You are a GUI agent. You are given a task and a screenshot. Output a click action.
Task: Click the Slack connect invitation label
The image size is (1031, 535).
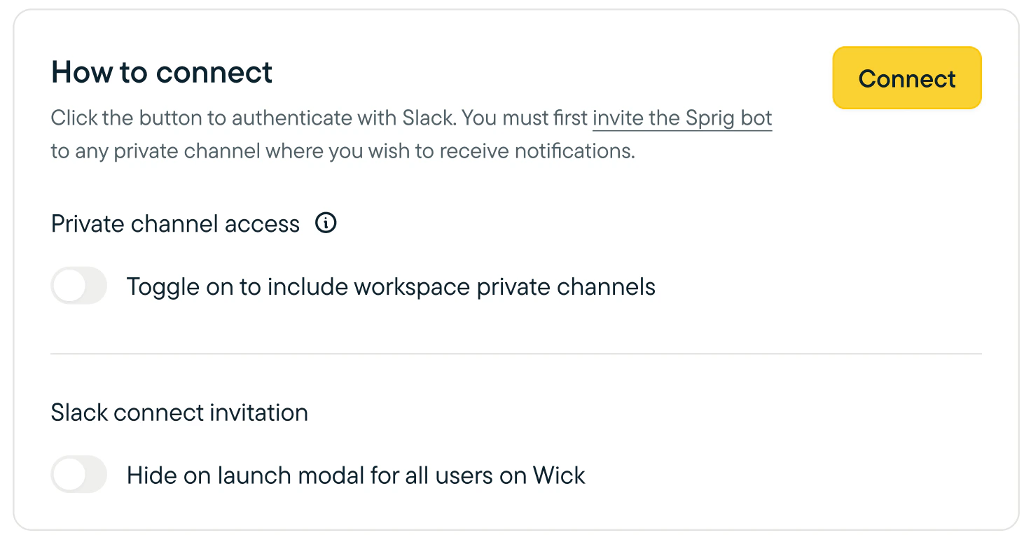tap(179, 412)
